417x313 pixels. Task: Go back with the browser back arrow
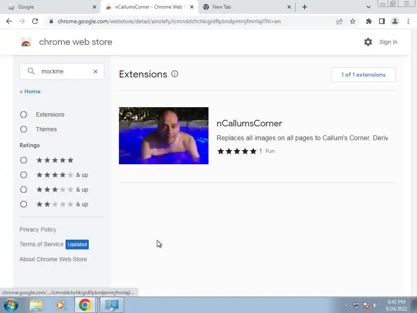pos(9,21)
